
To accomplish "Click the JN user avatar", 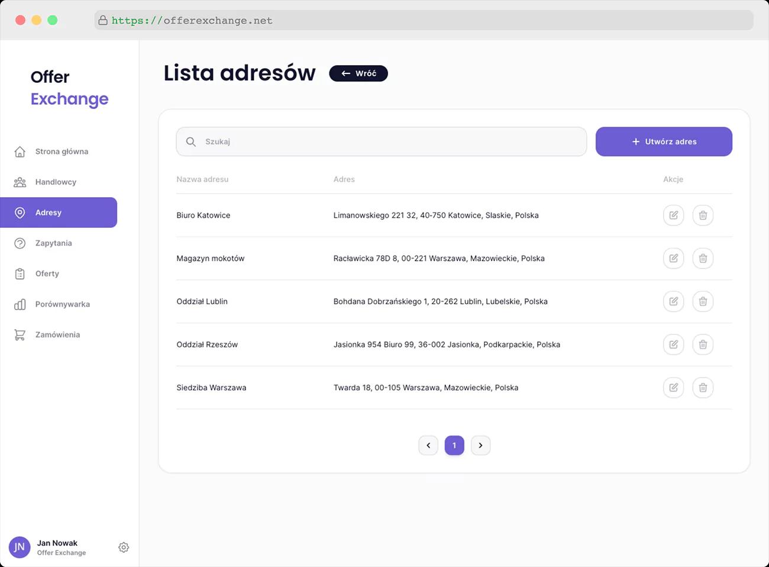I will click(20, 547).
